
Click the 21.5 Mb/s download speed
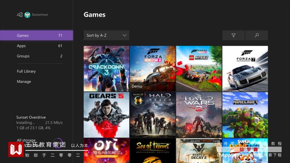coord(54,122)
